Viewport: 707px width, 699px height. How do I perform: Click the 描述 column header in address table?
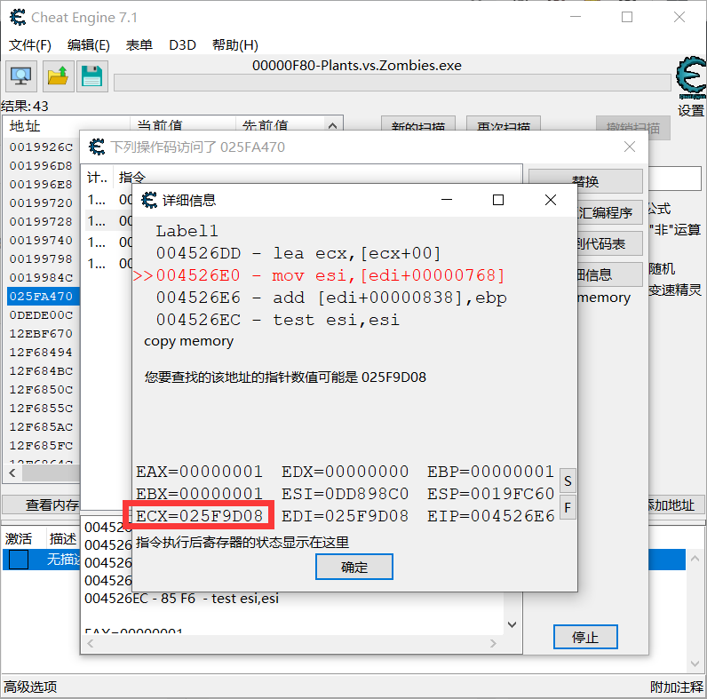click(63, 538)
